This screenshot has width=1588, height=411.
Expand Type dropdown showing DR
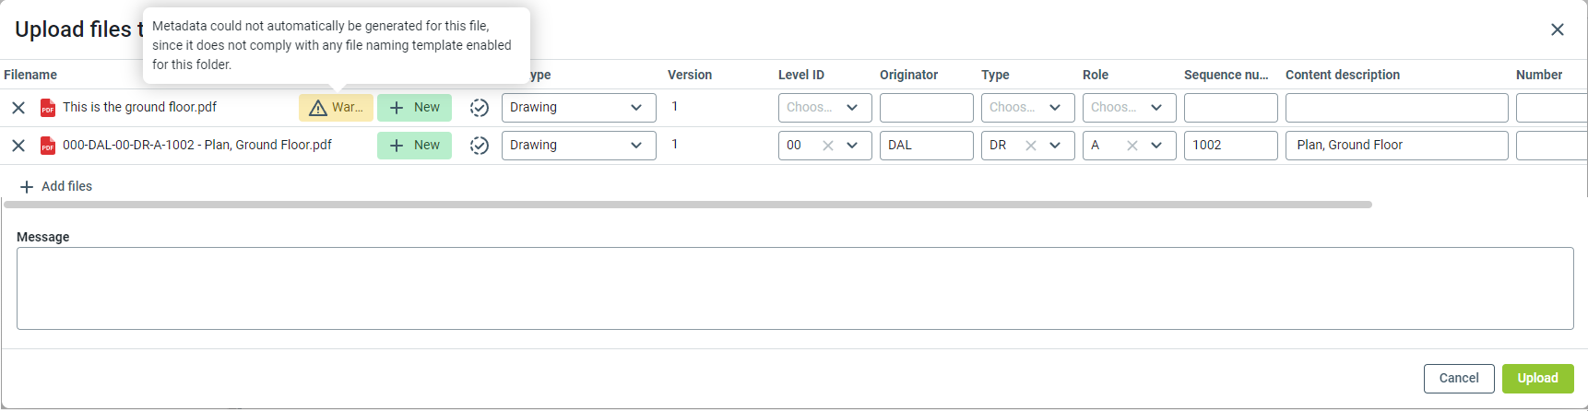pos(1055,146)
